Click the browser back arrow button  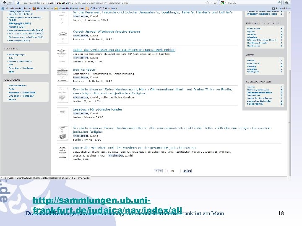(4, 3)
